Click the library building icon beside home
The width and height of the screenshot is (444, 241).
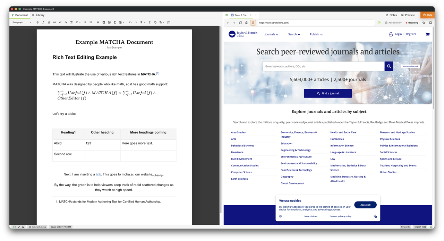(x=253, y=23)
